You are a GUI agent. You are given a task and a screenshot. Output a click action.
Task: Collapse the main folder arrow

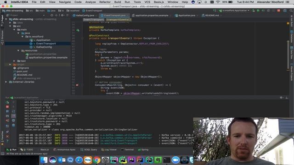click(x=14, y=29)
